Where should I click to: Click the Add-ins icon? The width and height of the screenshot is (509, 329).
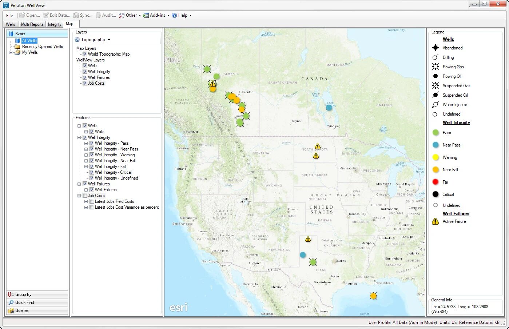(146, 15)
